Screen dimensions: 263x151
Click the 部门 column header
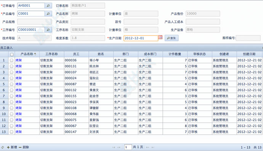pyautogui.click(x=126, y=54)
